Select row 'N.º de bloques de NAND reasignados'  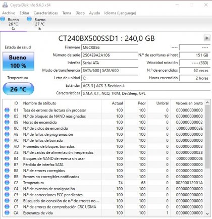pos(104,116)
